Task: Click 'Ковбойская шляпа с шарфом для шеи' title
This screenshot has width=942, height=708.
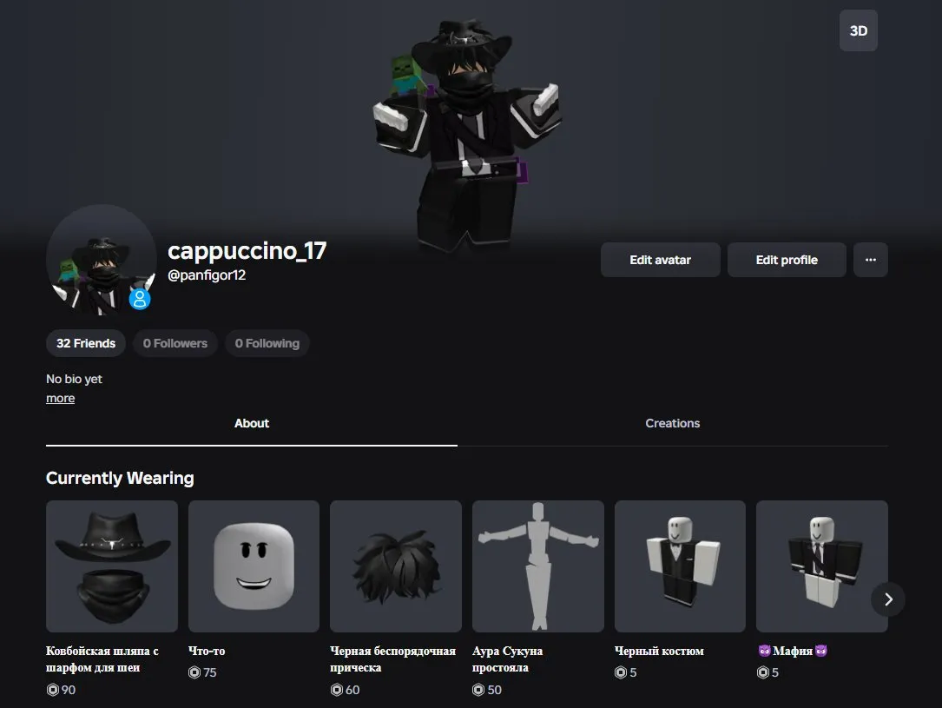Action: point(102,659)
